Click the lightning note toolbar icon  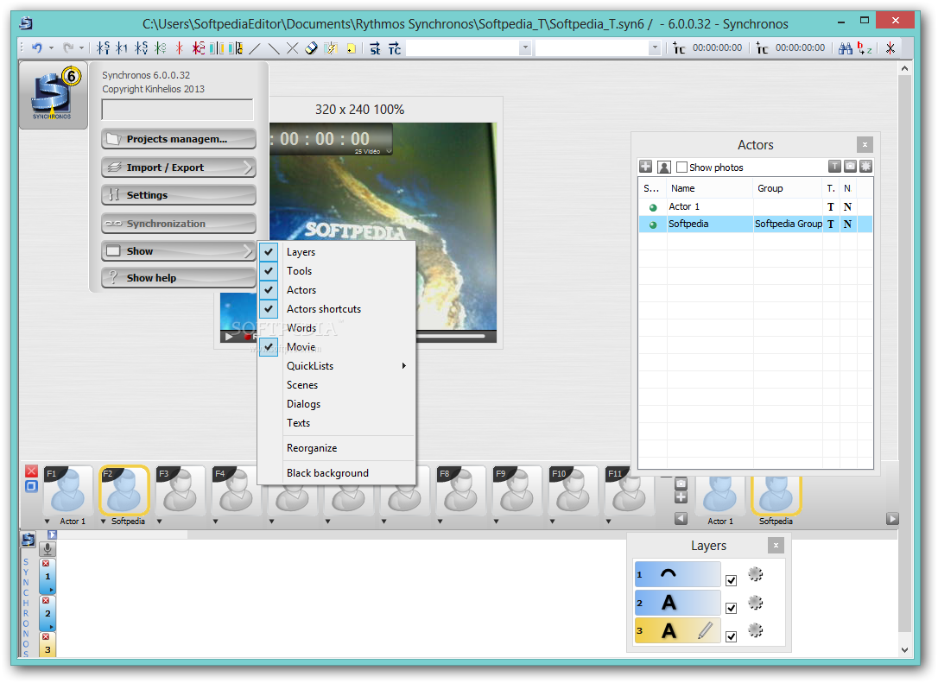(331, 48)
